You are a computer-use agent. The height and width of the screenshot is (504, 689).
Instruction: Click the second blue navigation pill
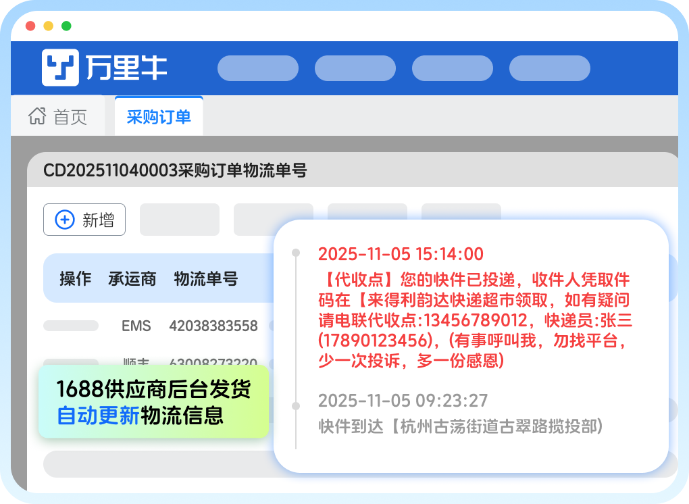[355, 68]
